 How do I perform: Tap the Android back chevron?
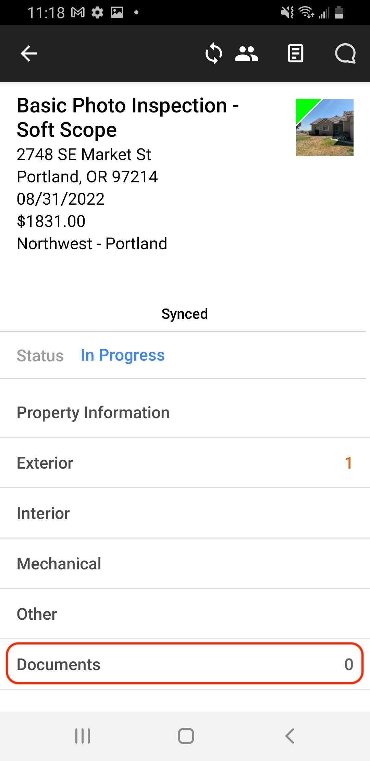pos(289,736)
